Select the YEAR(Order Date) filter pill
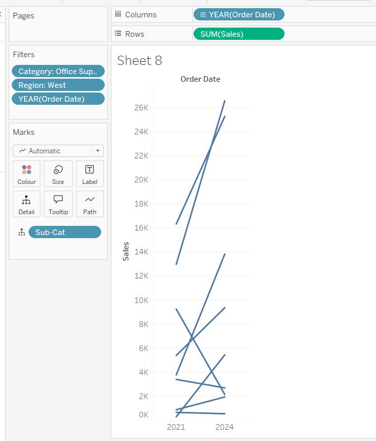Screen dimensions: 376x441 pyautogui.click(x=58, y=99)
